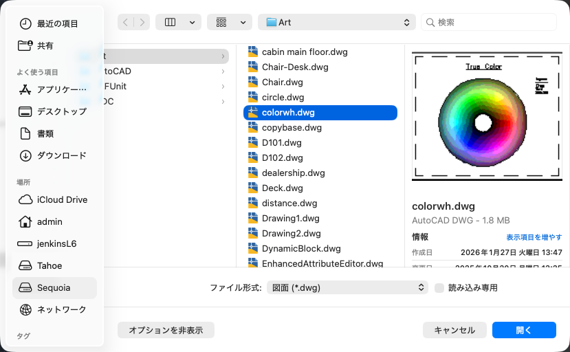Screen dimensions: 570x352
Task: Click the search magnifier icon
Action: 430,23
